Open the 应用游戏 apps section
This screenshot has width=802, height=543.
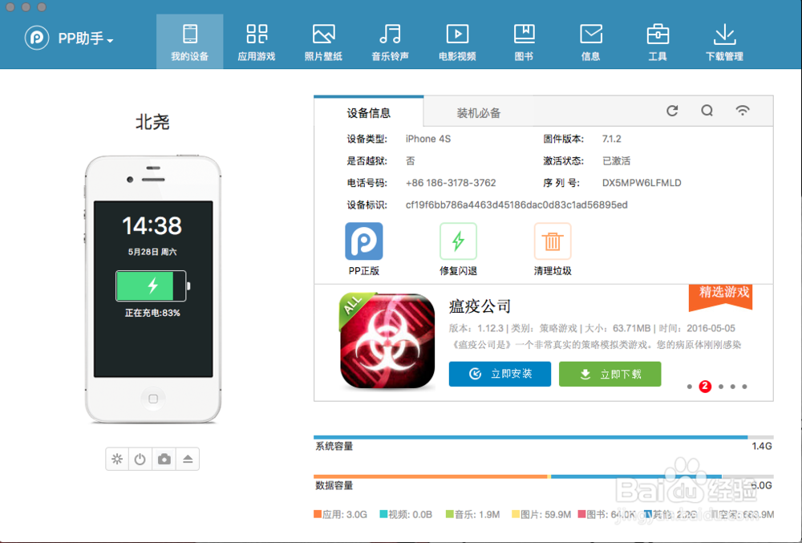click(x=257, y=42)
